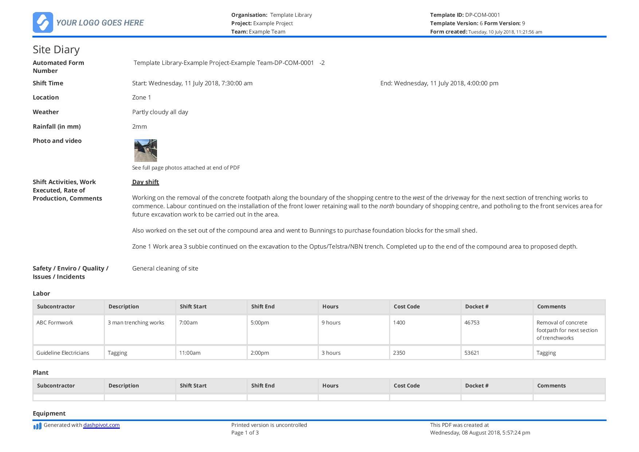639x452 pixels.
Task: Click the 'YOUR LOGO GOES HERE' text
Action: (x=100, y=23)
